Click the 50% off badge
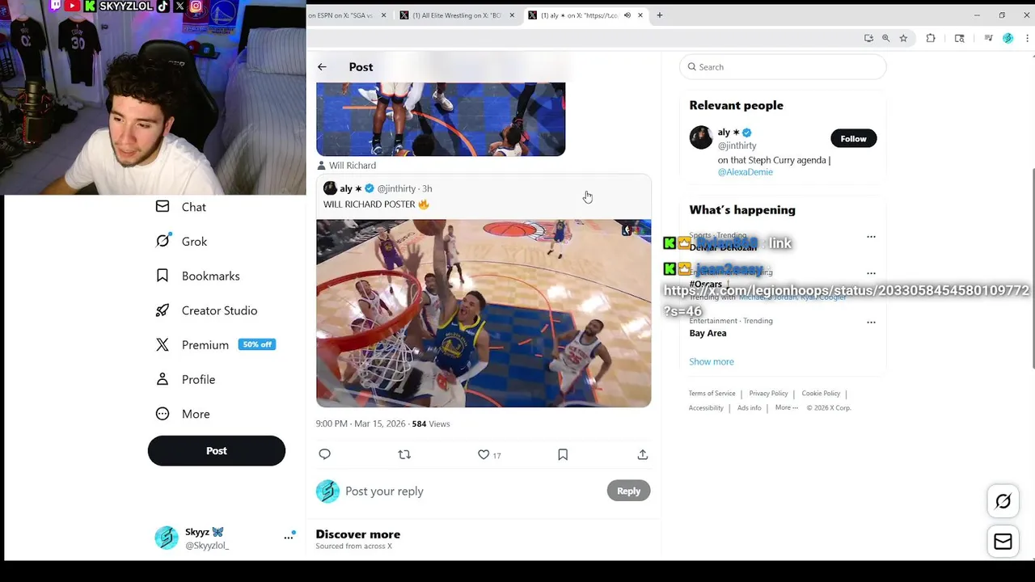The width and height of the screenshot is (1035, 582). point(257,344)
